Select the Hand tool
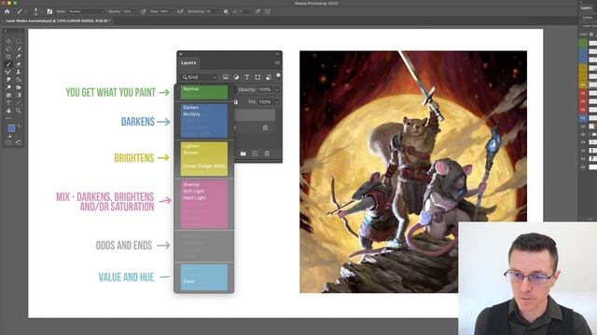This screenshot has width=597, height=335. (8, 111)
